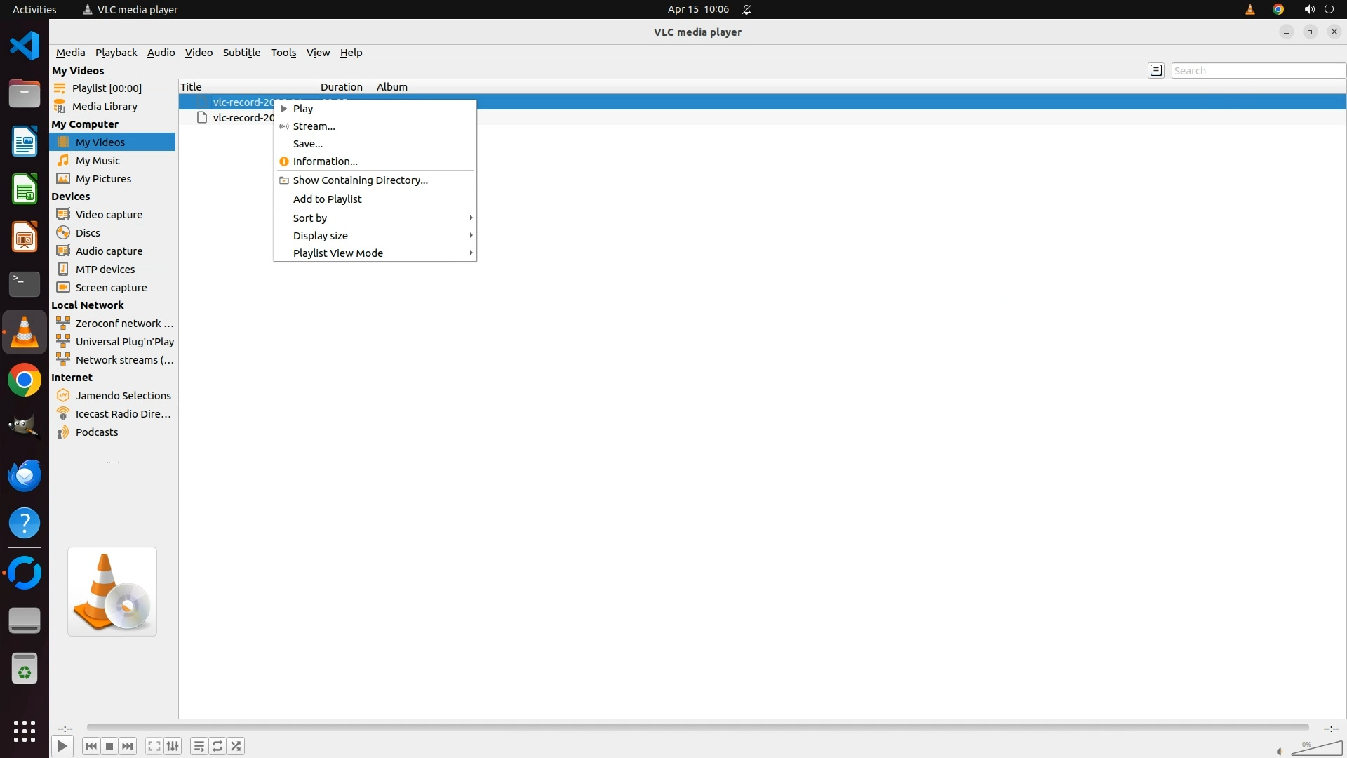Choose Show Containing Directory from context menu

coord(360,180)
